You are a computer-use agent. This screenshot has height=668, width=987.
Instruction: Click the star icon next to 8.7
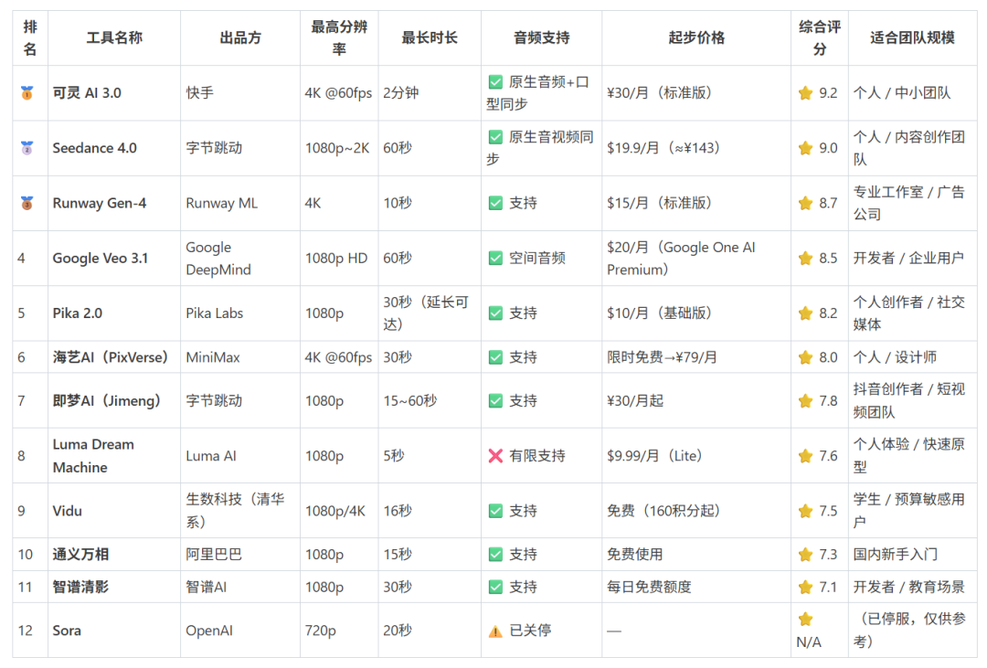pyautogui.click(x=805, y=203)
